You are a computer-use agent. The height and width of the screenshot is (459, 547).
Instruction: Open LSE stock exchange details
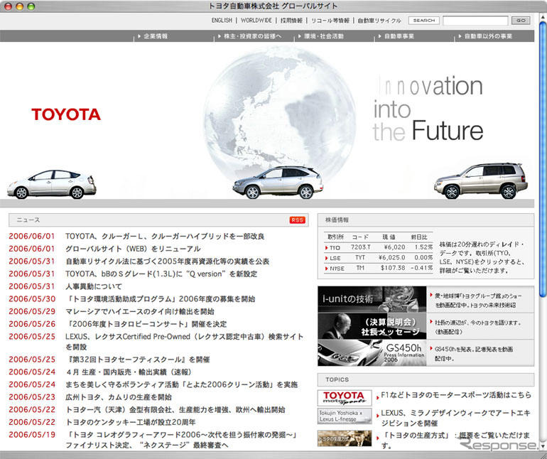[x=334, y=258]
